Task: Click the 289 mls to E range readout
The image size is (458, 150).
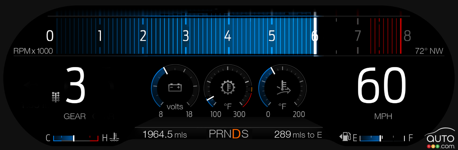Action: click(x=298, y=134)
